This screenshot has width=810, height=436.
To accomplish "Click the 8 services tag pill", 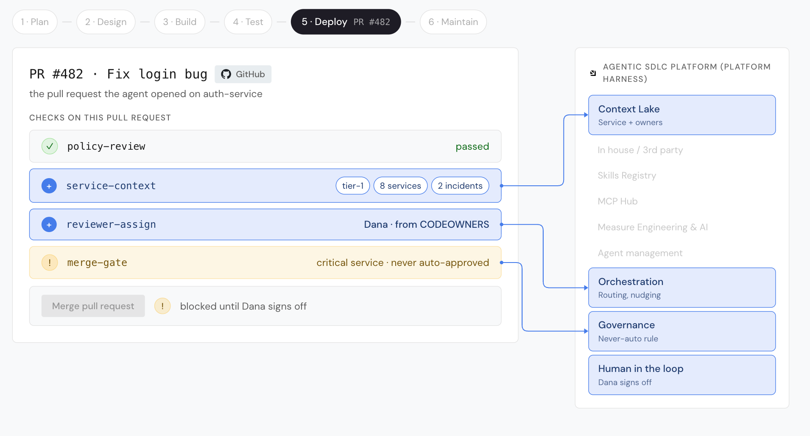I will 400,186.
